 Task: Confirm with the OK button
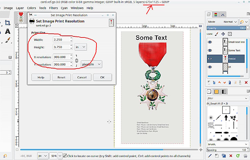(x=103, y=77)
